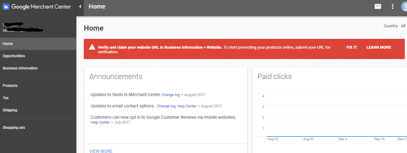Click the warning triangle in red banner
Screen dimensions: 407x153
pyautogui.click(x=92, y=47)
